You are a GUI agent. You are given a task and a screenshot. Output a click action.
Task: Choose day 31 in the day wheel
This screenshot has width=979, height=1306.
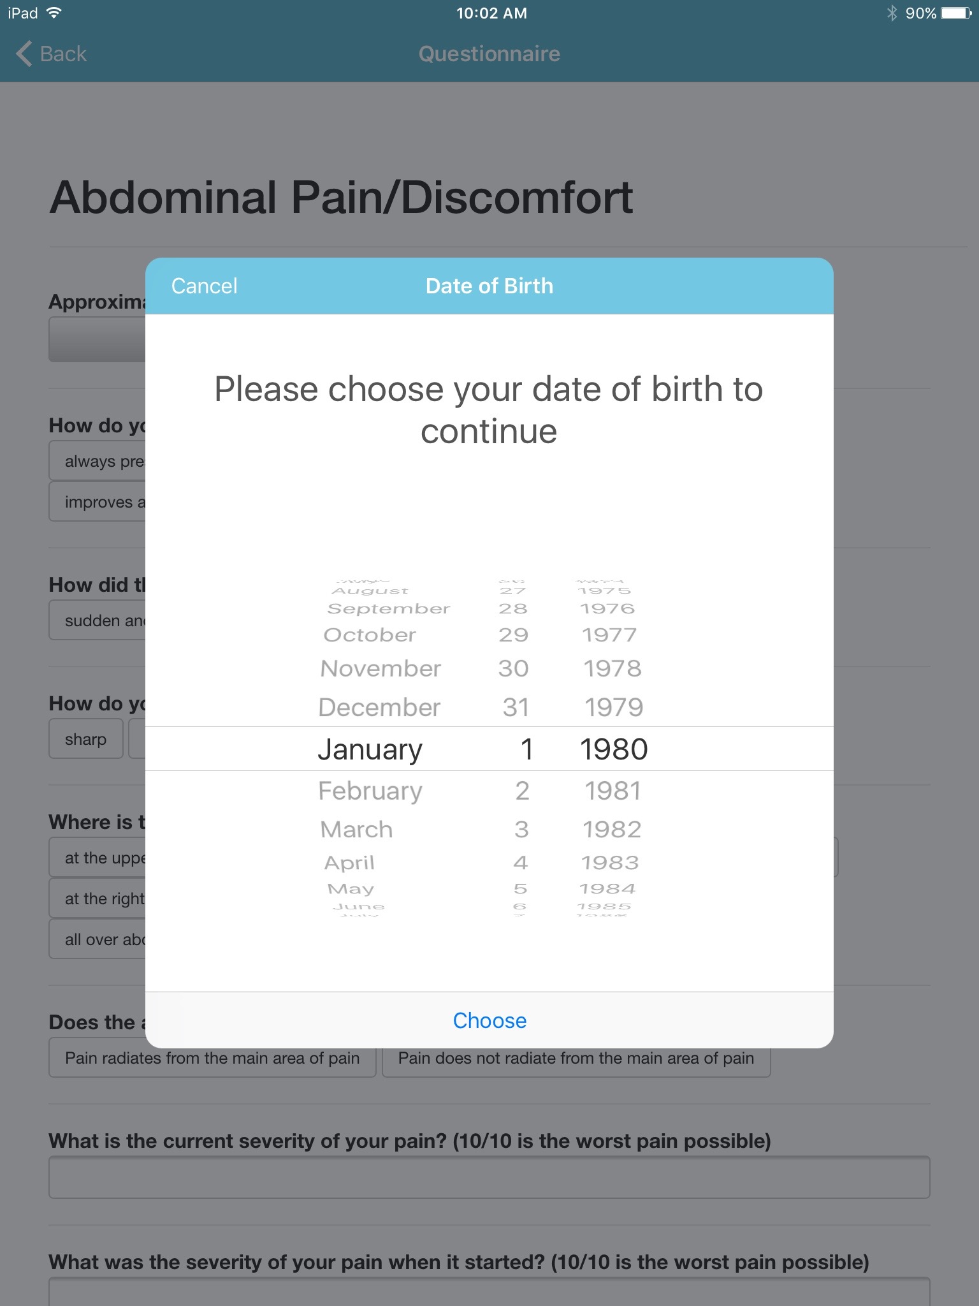click(515, 707)
